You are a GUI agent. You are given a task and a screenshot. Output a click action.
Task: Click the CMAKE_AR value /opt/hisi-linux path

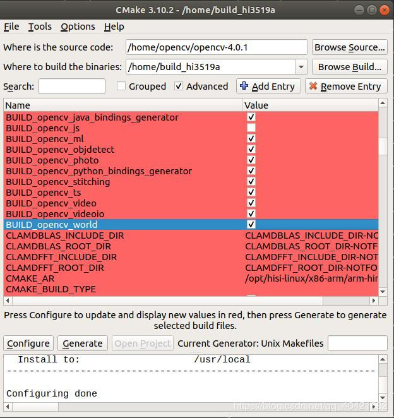coord(311,278)
